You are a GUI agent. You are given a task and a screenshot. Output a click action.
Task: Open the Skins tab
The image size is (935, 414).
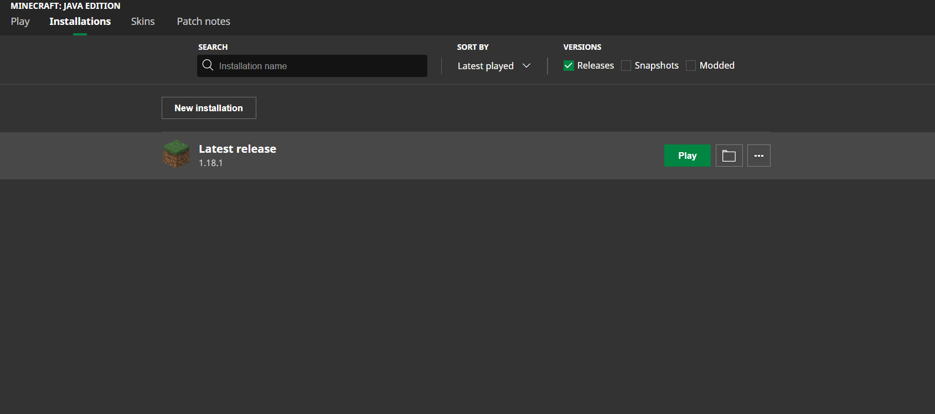[143, 22]
